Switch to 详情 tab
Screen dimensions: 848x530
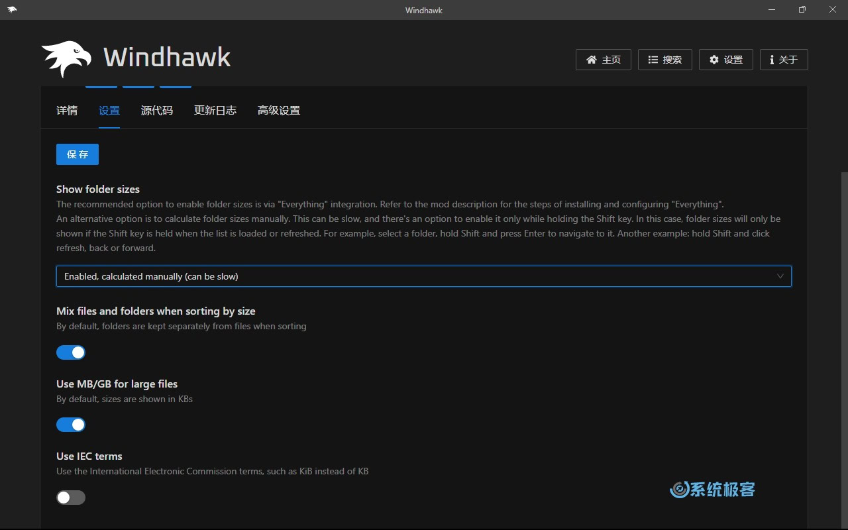(x=67, y=111)
